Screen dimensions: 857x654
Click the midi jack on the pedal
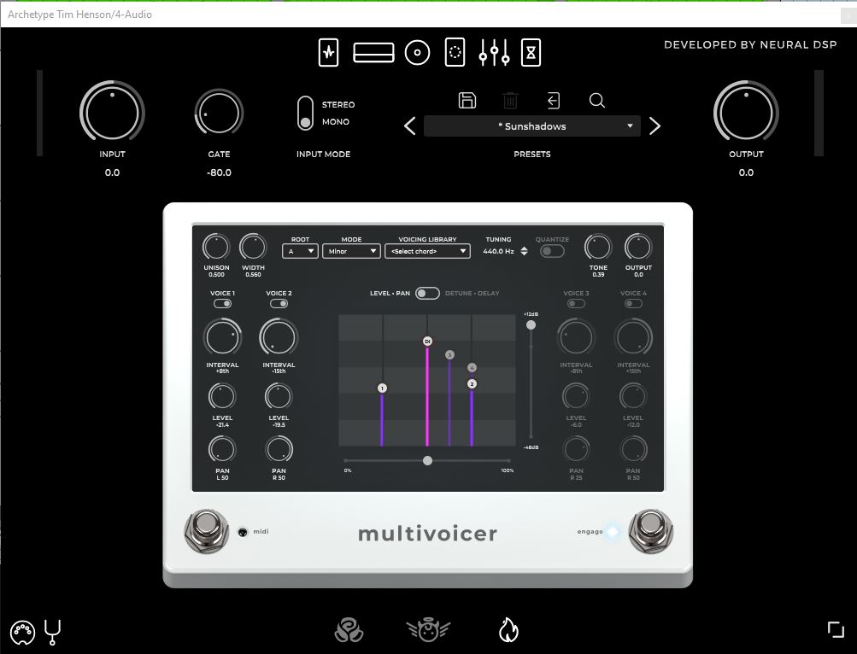point(243,532)
